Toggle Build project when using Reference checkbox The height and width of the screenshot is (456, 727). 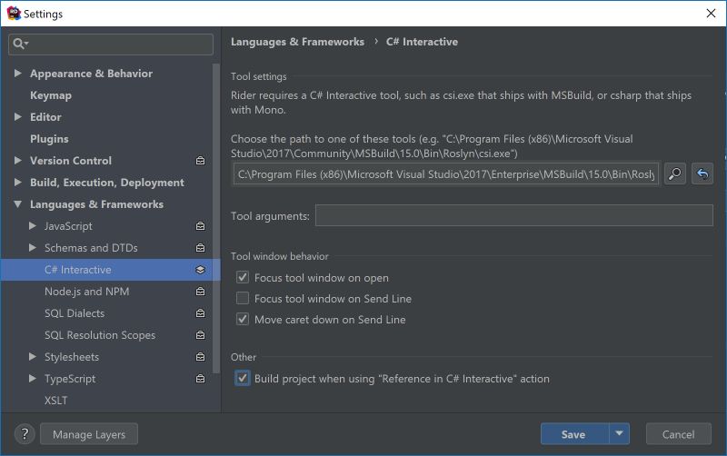click(x=243, y=378)
